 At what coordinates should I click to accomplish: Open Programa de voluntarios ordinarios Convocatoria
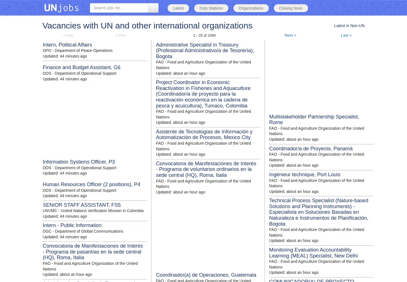[x=206, y=169]
